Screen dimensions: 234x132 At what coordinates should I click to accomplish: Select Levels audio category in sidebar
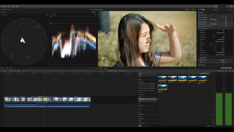click(140, 112)
